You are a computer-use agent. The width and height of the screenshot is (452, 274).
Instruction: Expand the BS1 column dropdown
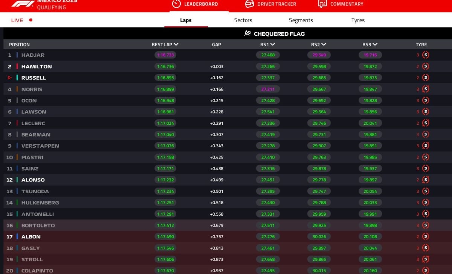273,44
